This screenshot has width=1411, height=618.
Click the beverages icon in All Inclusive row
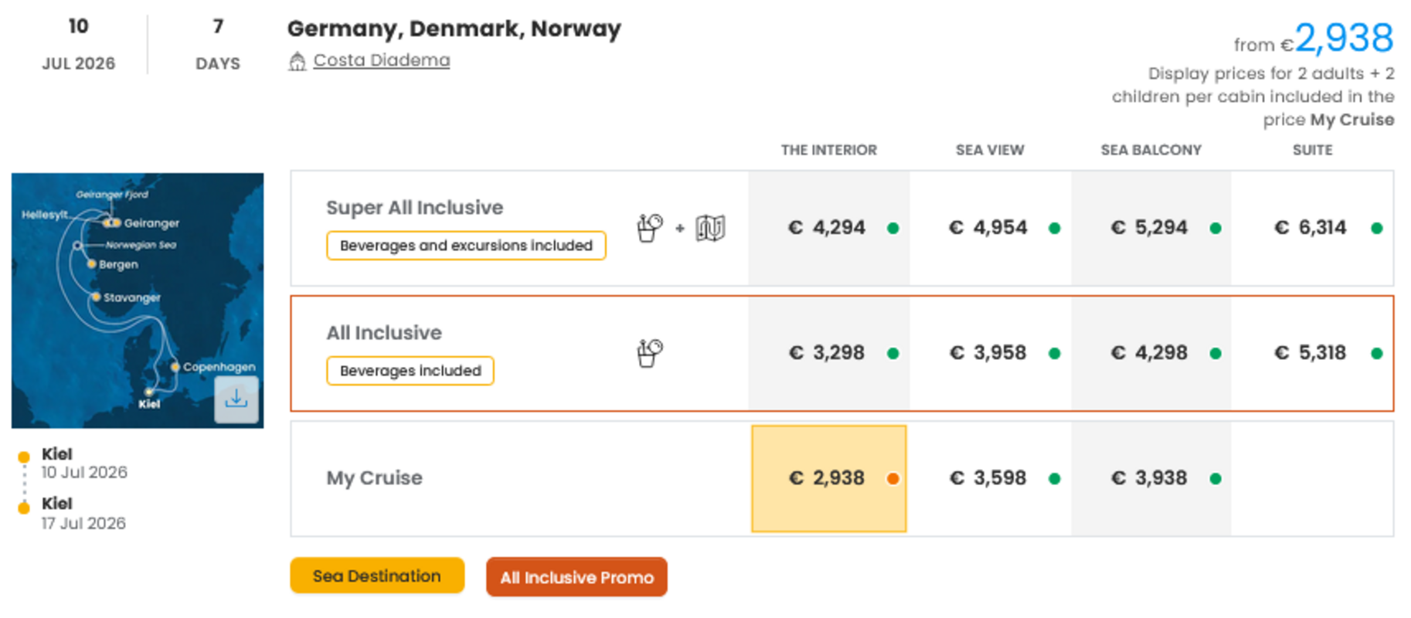point(649,353)
